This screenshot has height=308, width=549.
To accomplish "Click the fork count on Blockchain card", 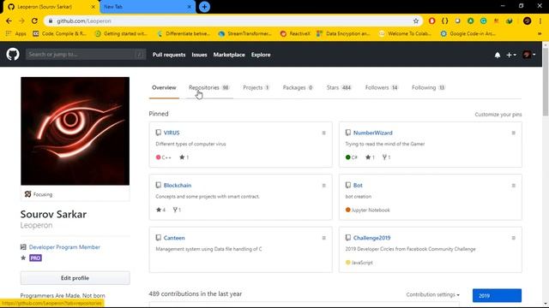I will 177,210.
